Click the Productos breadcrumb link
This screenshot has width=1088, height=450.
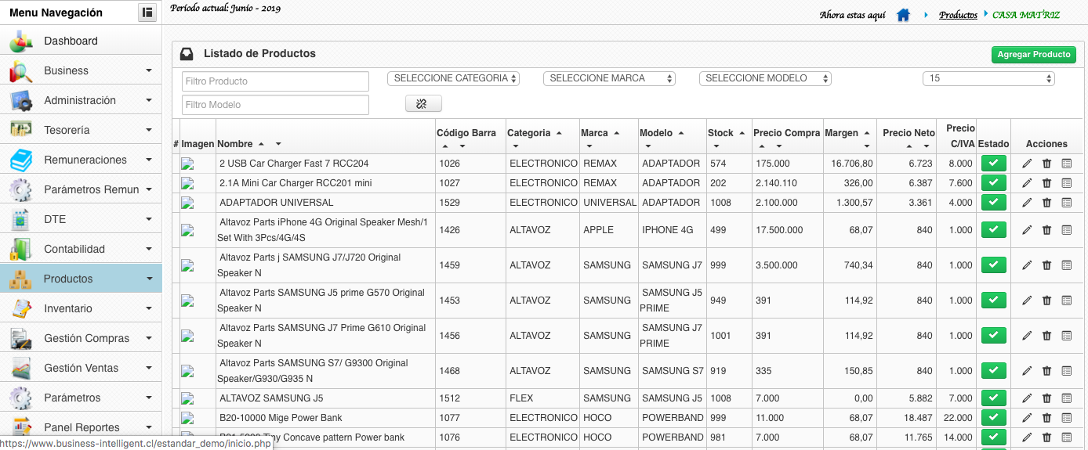click(x=958, y=15)
